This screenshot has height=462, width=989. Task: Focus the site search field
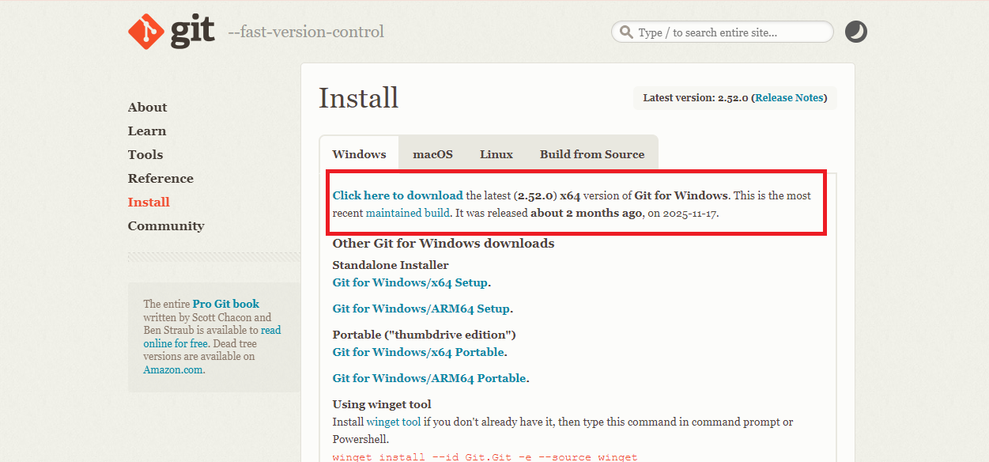pyautogui.click(x=722, y=32)
